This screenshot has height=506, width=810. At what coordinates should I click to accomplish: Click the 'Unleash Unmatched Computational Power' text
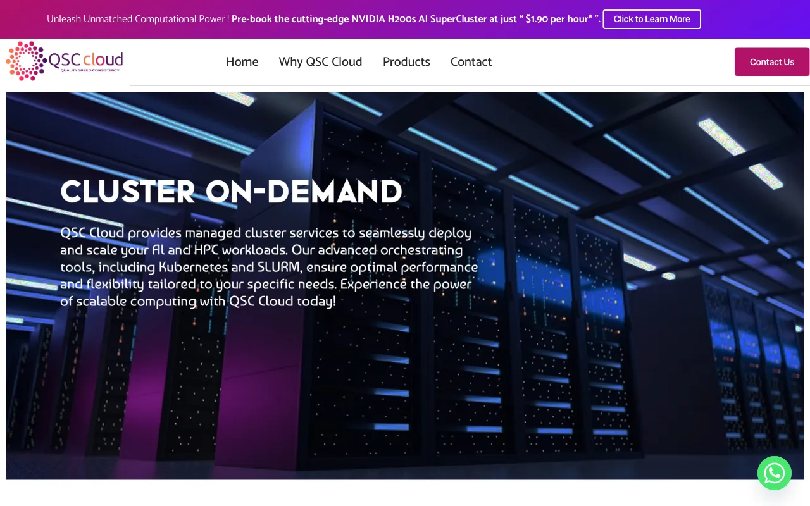point(138,19)
